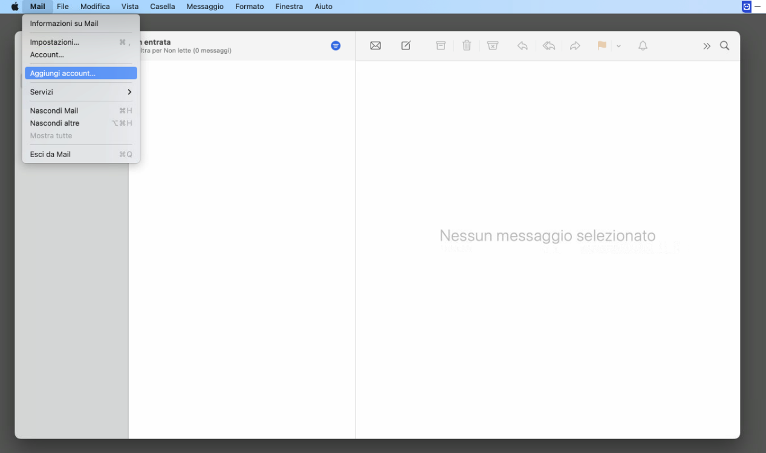Compose a new message with pencil icon
This screenshot has width=766, height=453.
(x=406, y=46)
